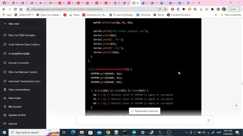Image resolution: width=243 pixels, height=136 pixels.
Task: Click forward navigation arrow
Action: (9, 9)
